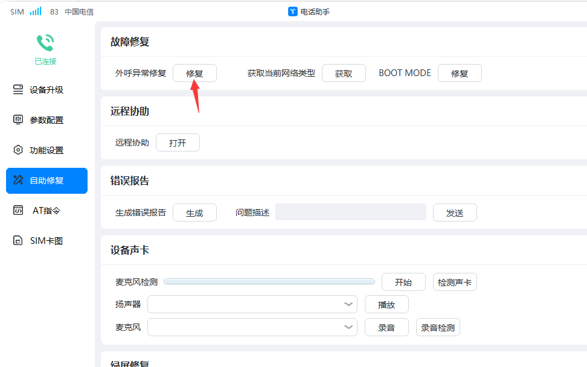Open the 设备升级 menu item
The width and height of the screenshot is (587, 367).
pos(47,90)
